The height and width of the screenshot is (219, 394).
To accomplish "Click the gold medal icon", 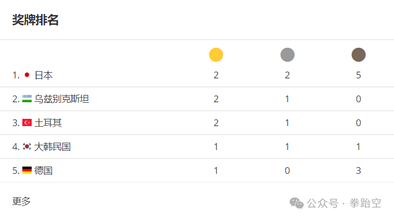I will [x=216, y=55].
